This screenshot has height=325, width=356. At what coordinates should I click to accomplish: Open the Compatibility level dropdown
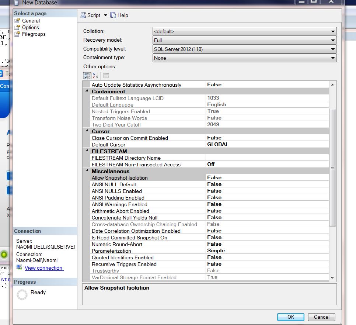point(333,49)
